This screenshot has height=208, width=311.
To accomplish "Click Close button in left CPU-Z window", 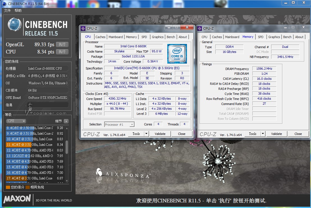I will click(x=182, y=134).
